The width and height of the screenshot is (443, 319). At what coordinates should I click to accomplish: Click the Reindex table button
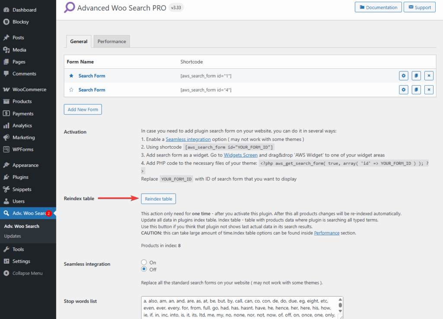tap(158, 198)
